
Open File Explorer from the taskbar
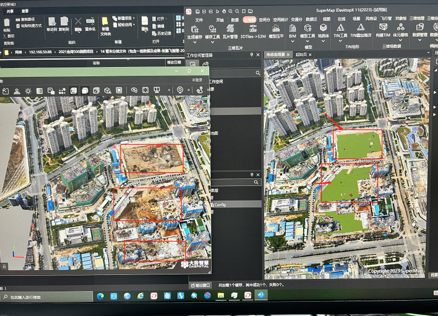pyautogui.click(x=221, y=295)
